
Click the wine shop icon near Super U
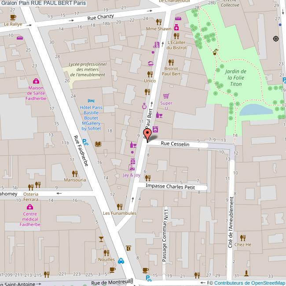159,115
